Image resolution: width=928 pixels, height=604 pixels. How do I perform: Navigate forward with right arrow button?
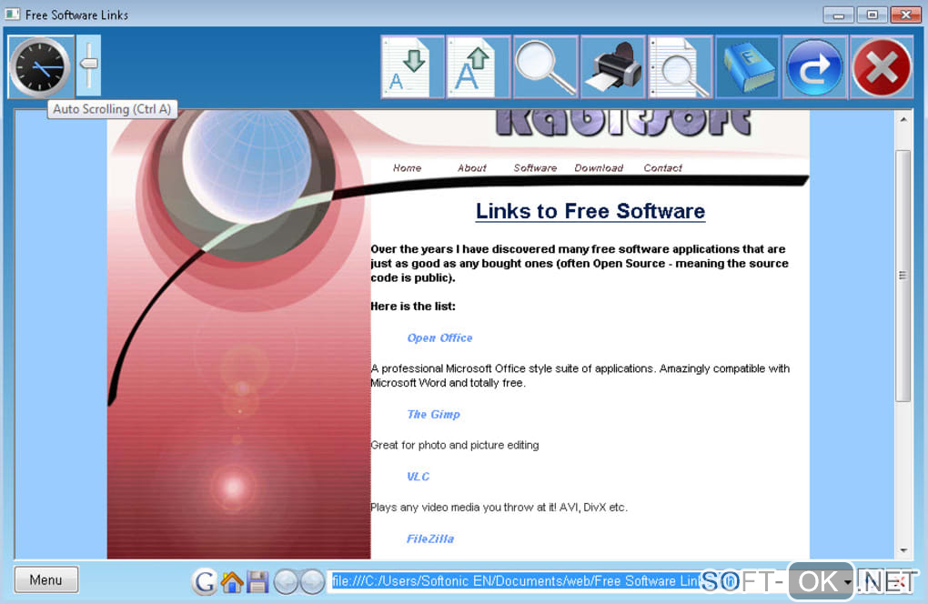pyautogui.click(x=312, y=582)
